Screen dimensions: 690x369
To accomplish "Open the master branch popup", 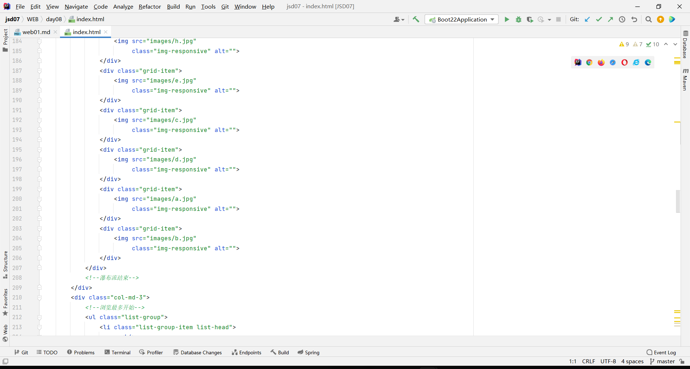I will click(x=662, y=361).
